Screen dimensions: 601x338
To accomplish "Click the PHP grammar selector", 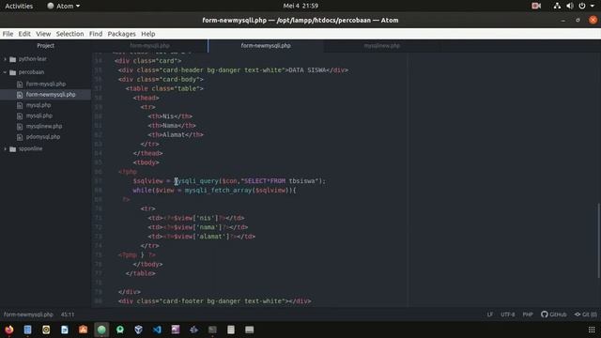I will click(528, 315).
